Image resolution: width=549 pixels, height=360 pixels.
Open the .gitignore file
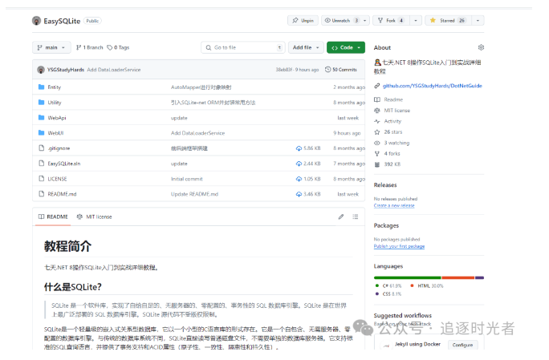pos(59,148)
